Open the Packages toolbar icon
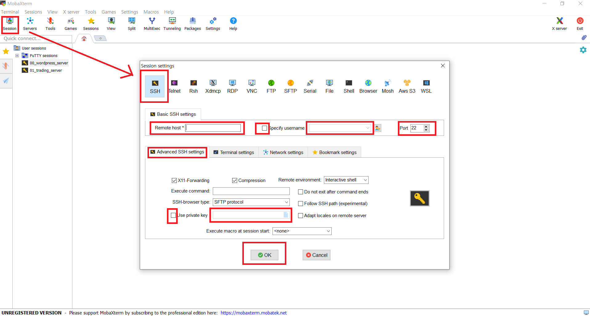 (192, 24)
